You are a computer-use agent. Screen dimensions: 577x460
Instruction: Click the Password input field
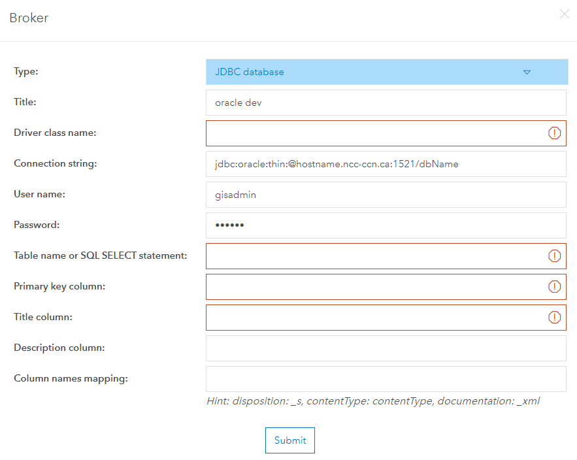386,225
